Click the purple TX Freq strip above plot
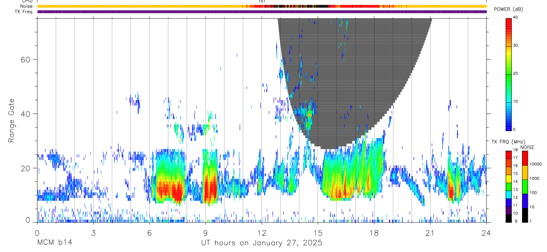 coord(262,12)
